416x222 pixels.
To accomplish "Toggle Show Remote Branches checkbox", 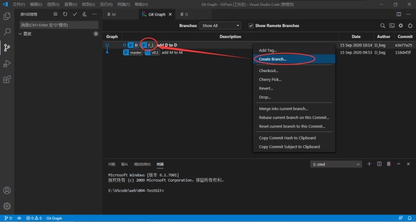I will (251, 26).
